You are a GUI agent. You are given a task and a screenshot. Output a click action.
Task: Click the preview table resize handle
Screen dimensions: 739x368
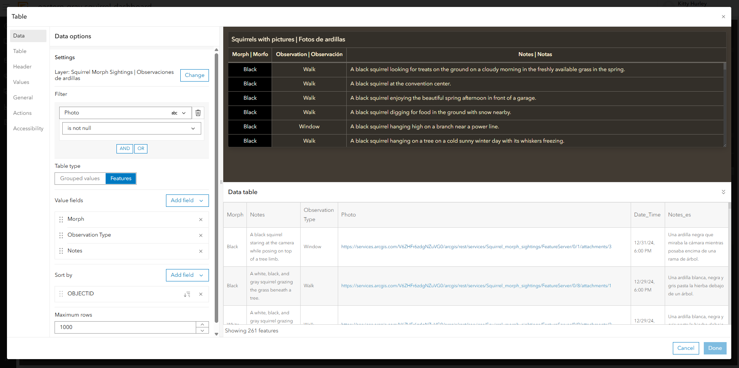coord(724,145)
